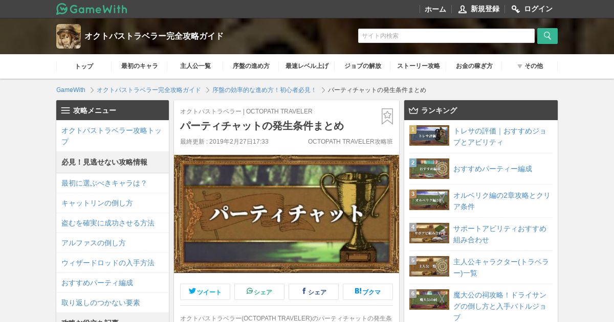
Task: Click 序盤の効率的な進め方 breadcrumb
Action: [265, 90]
